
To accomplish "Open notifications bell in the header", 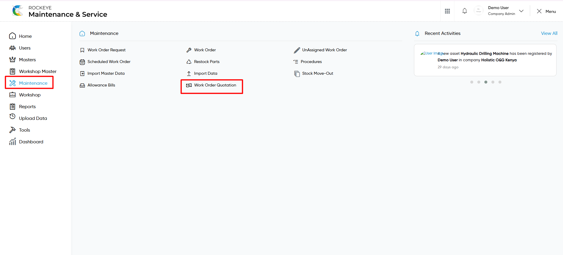I will point(465,11).
